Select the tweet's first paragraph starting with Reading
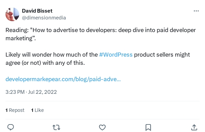The image size is (205, 132). (x=101, y=34)
